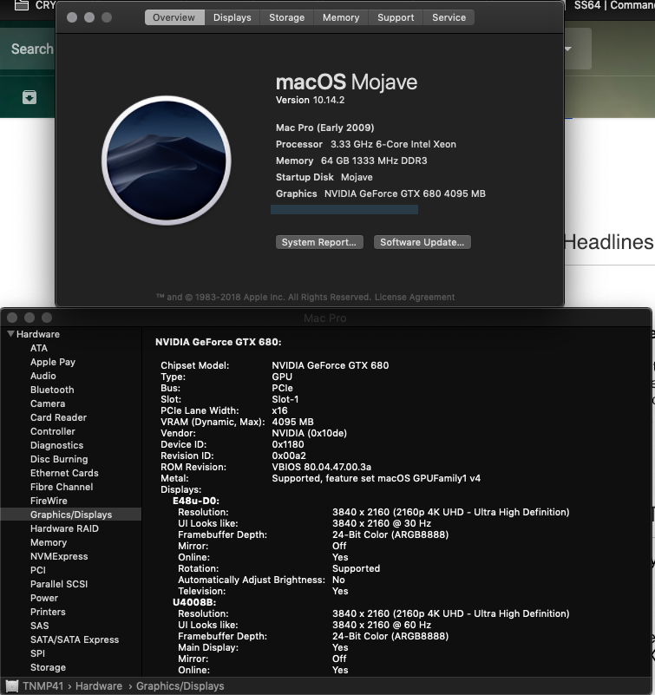Open Parallel SCSI section
Viewport: 655px width, 695px height.
click(x=59, y=584)
